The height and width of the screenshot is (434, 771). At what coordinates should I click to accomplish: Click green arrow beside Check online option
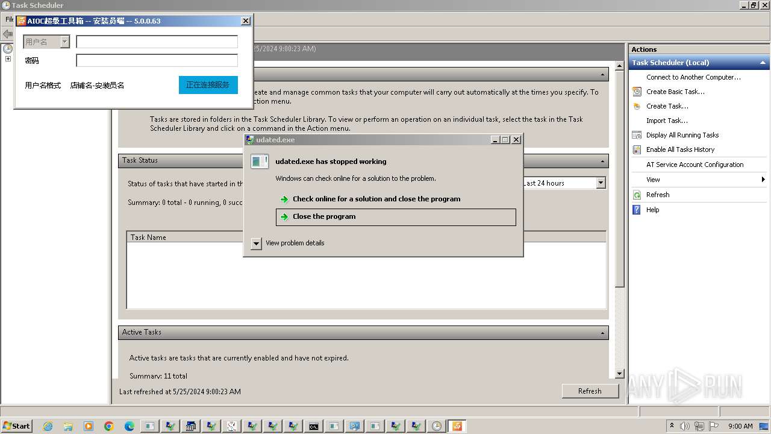click(284, 199)
